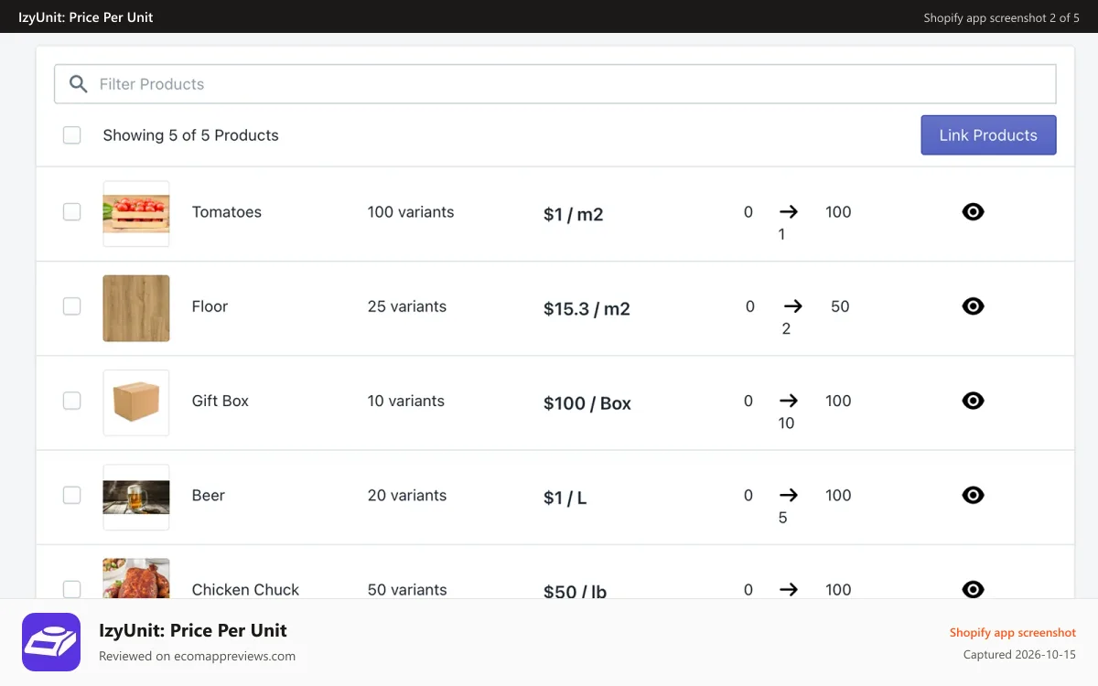Click the $1 / L price
This screenshot has height=686, width=1098.
(565, 498)
